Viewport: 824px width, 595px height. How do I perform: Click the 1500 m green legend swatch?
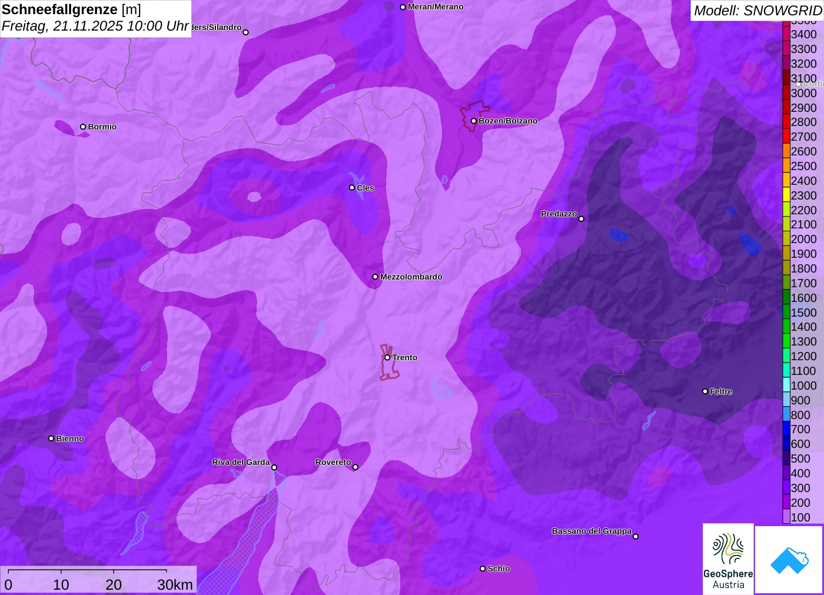786,312
